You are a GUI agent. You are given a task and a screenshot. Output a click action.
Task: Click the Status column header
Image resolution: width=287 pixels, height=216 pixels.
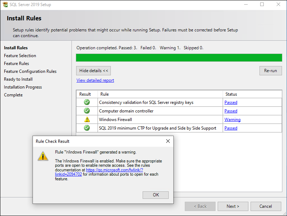pyautogui.click(x=252, y=94)
